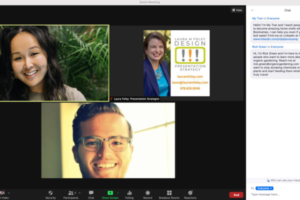Select the man with glasses video tile
The height and width of the screenshot is (200, 300).
click(x=108, y=140)
